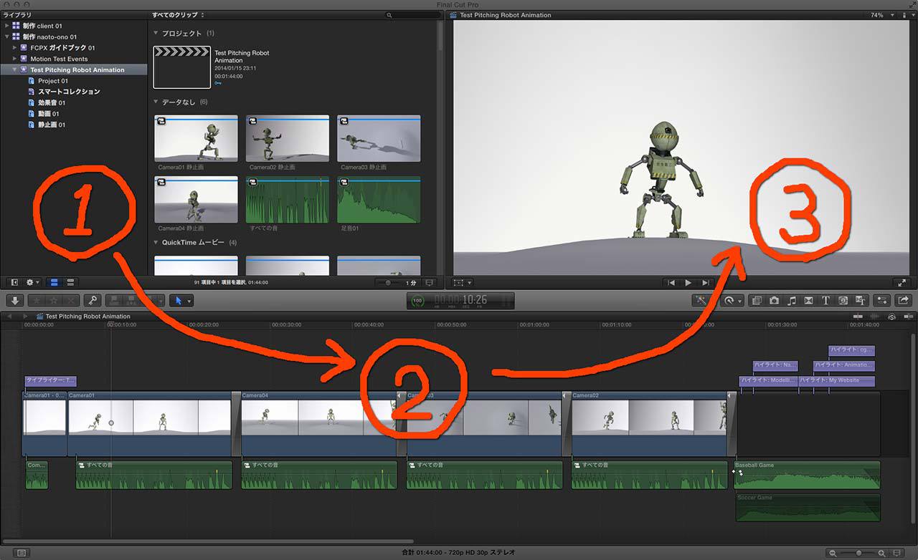
Task: Go to next edit in viewer
Action: [x=706, y=283]
